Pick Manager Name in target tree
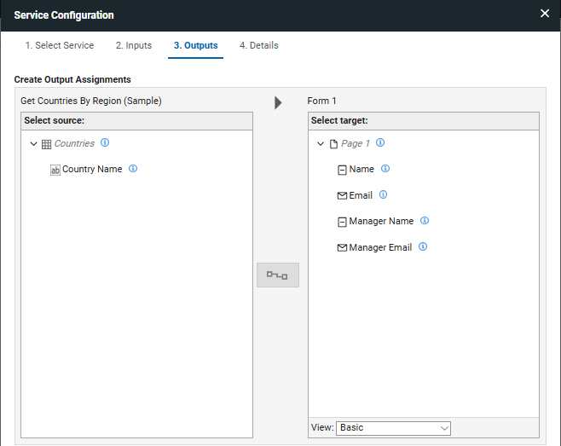This screenshot has height=446, width=561. click(381, 222)
